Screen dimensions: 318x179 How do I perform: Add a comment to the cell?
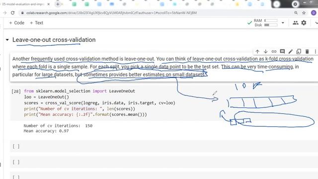pos(282,52)
